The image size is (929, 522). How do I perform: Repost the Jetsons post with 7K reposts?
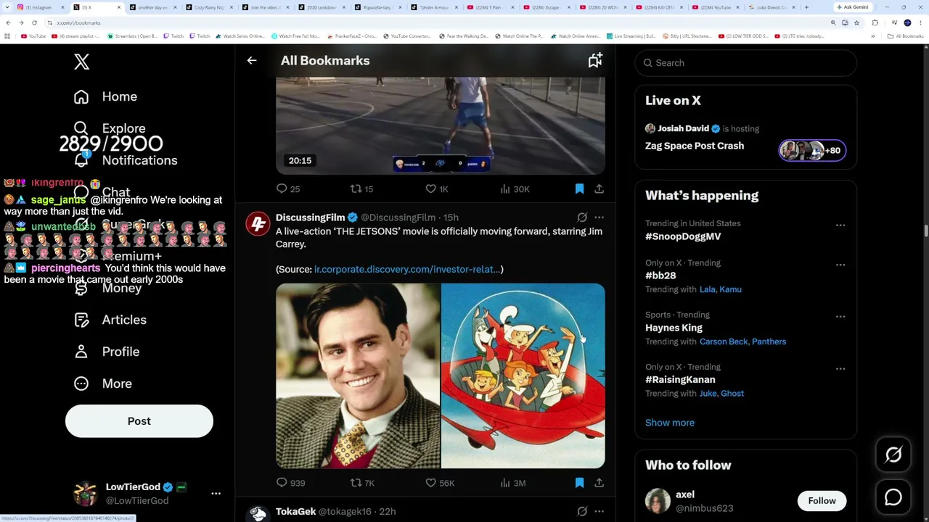pos(362,483)
